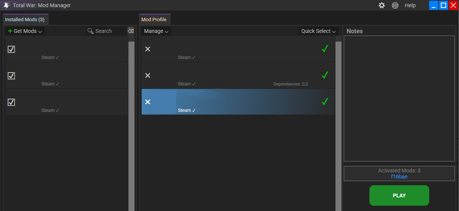The image size is (459, 211).
Task: Open the Help menu
Action: [410, 5]
